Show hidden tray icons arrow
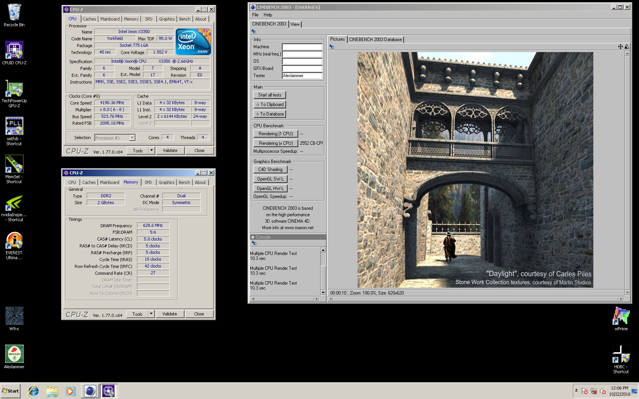Image resolution: width=639 pixels, height=399 pixels. click(576, 391)
